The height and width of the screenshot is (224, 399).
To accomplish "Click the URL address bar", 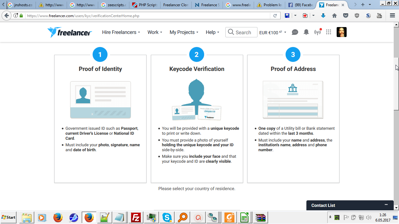I will coord(147,16).
